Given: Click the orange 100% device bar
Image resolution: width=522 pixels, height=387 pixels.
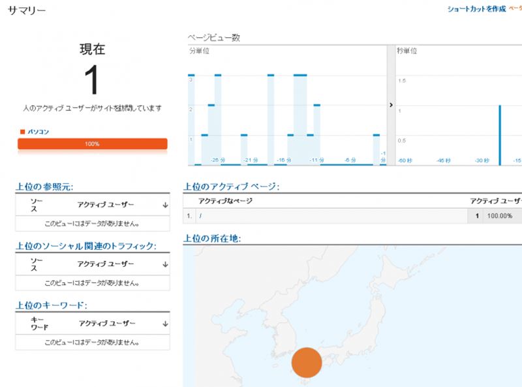Looking at the screenshot, I should pos(92,144).
